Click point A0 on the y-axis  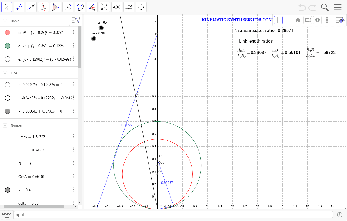(157, 159)
